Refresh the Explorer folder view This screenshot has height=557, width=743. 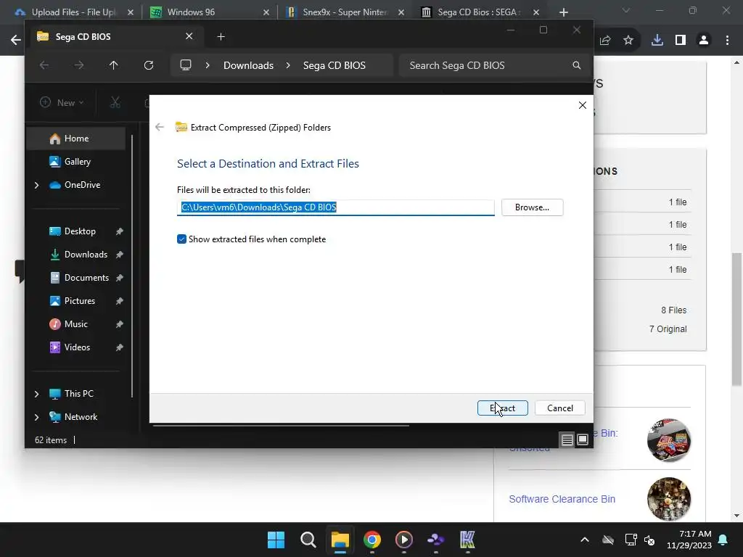149,65
